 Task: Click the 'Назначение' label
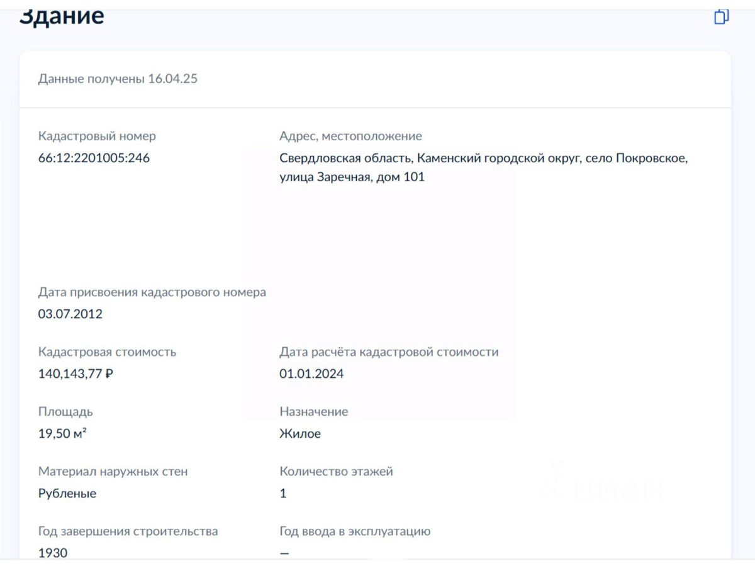click(313, 411)
